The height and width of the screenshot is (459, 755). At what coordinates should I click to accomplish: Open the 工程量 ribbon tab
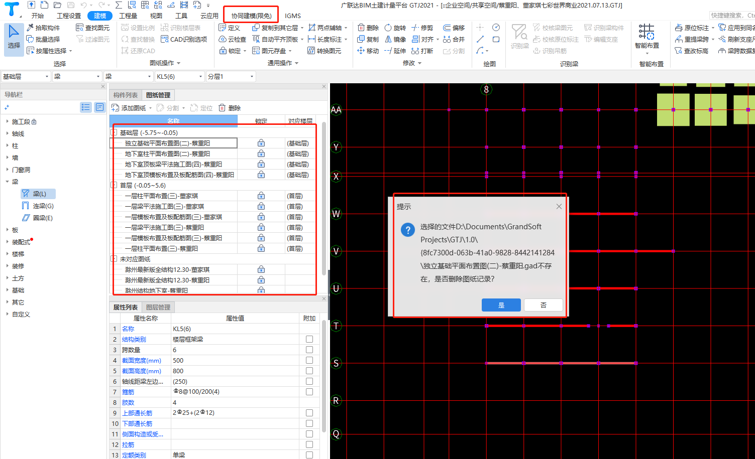coord(128,16)
